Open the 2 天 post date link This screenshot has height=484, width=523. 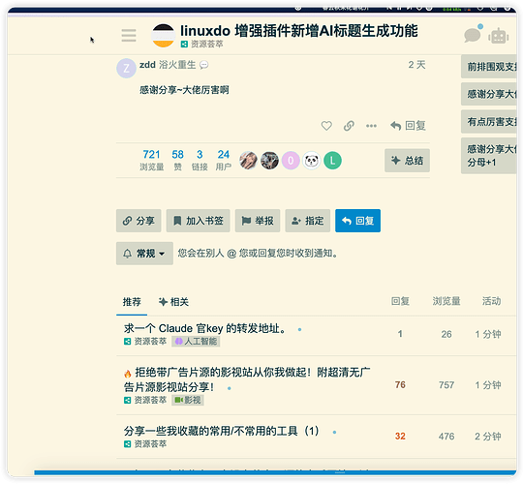pyautogui.click(x=416, y=65)
